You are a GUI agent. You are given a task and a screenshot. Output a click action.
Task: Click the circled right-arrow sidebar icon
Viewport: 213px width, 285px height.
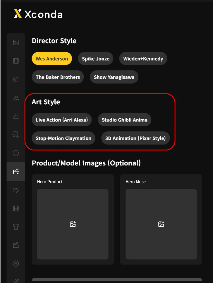point(16,264)
